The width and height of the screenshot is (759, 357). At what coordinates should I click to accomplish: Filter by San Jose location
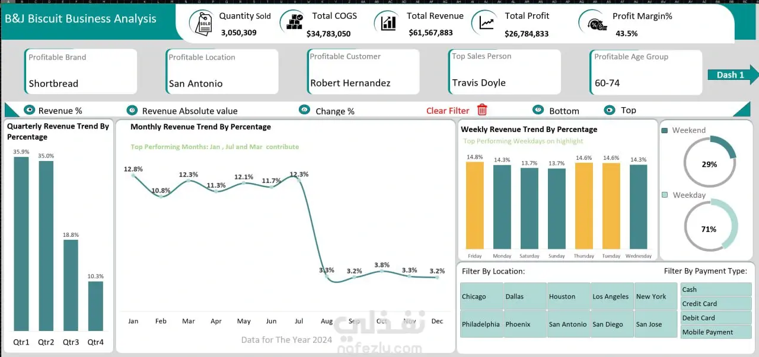tap(656, 324)
